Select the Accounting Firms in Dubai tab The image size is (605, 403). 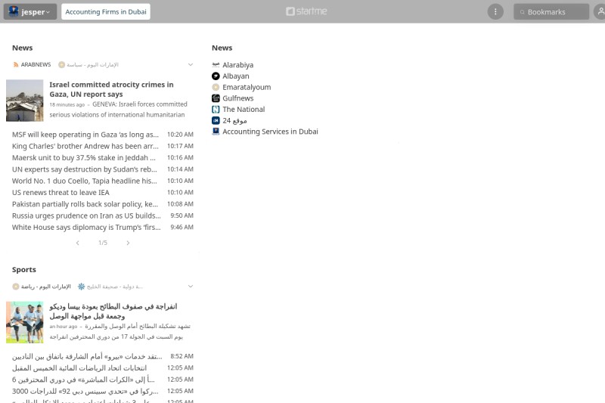pos(106,11)
